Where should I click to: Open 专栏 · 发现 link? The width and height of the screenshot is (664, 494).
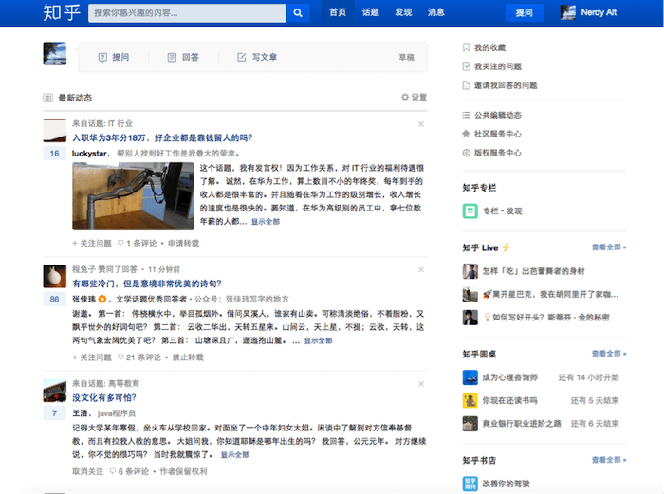coord(502,210)
